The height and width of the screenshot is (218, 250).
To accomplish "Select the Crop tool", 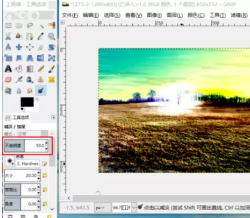I will pyautogui.click(x=41, y=47).
